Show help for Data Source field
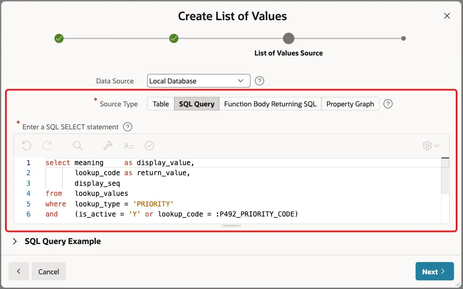Viewport: 463px width, 289px height. click(x=259, y=81)
